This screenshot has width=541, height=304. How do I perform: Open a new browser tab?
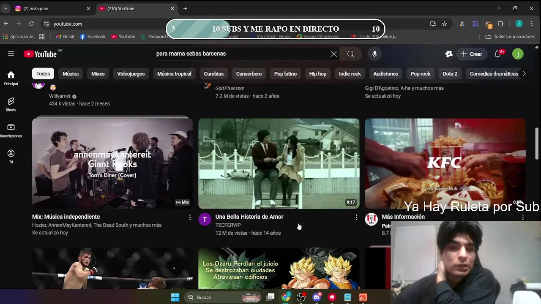pyautogui.click(x=185, y=8)
